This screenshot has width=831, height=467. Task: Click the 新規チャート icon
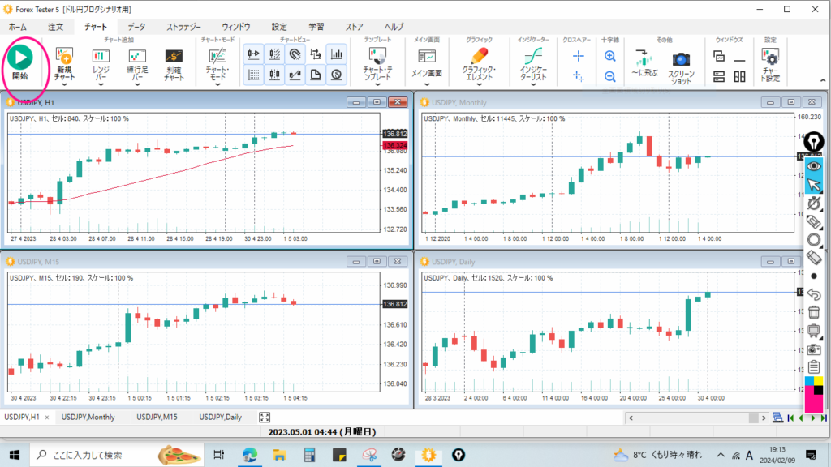coord(64,56)
